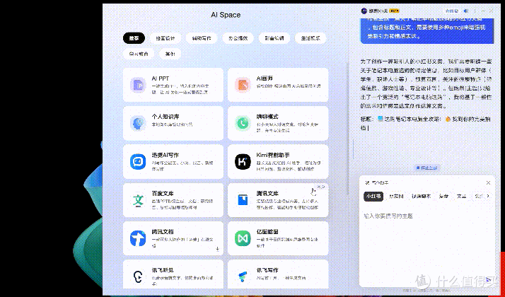Select the 视频脚本 writing type
Viewport: 505px width, 297px height.
click(421, 196)
